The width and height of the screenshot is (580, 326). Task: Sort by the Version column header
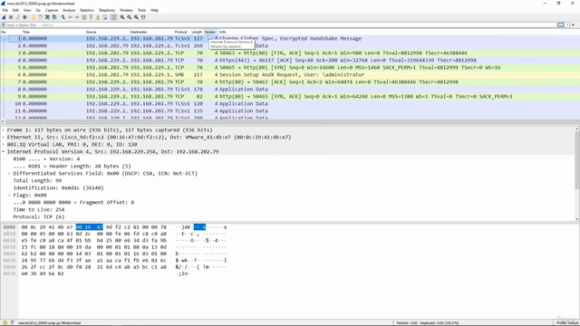[210, 33]
